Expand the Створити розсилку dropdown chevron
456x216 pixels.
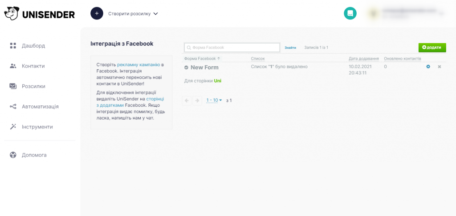(x=155, y=14)
